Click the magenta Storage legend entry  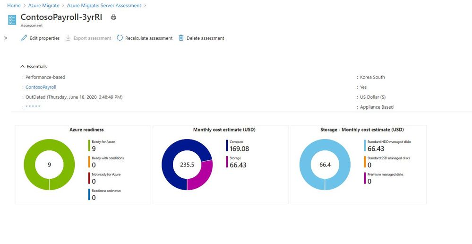pyautogui.click(x=236, y=162)
